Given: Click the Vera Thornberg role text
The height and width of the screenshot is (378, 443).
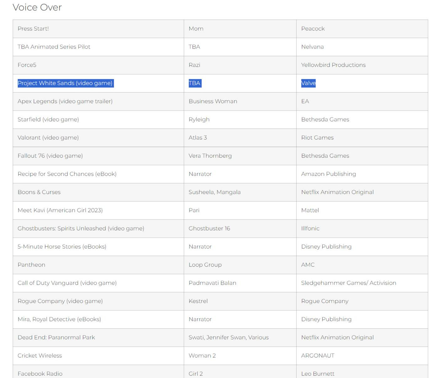Looking at the screenshot, I should (210, 156).
